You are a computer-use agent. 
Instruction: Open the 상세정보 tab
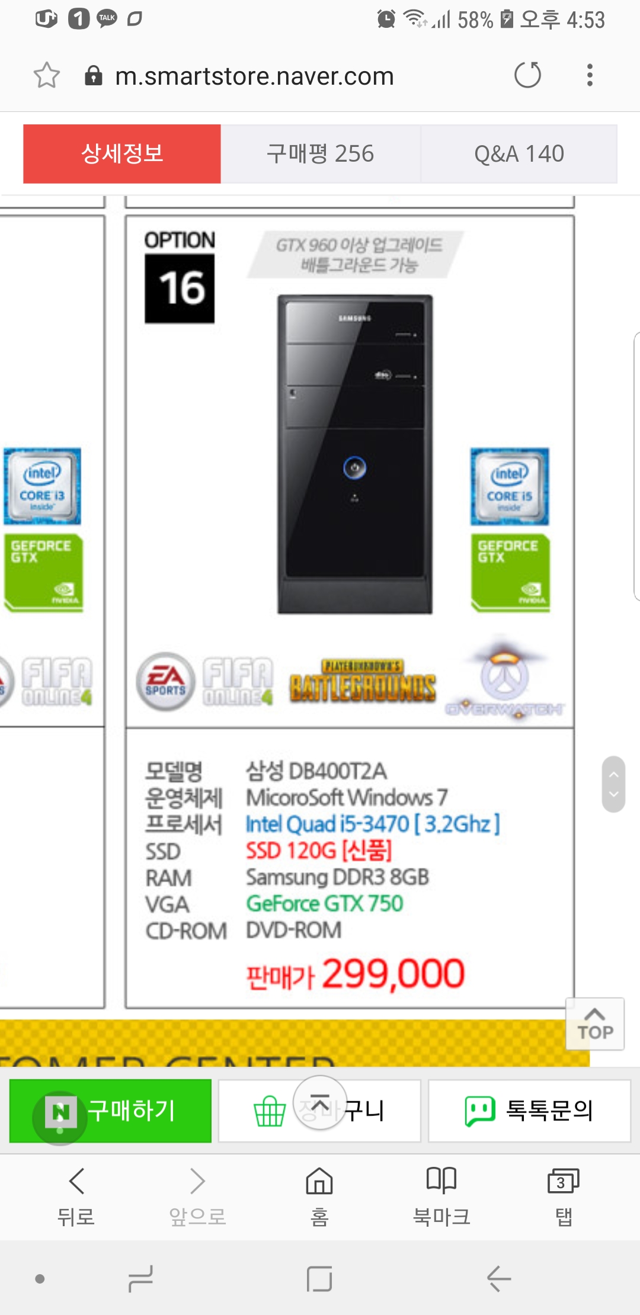point(122,154)
